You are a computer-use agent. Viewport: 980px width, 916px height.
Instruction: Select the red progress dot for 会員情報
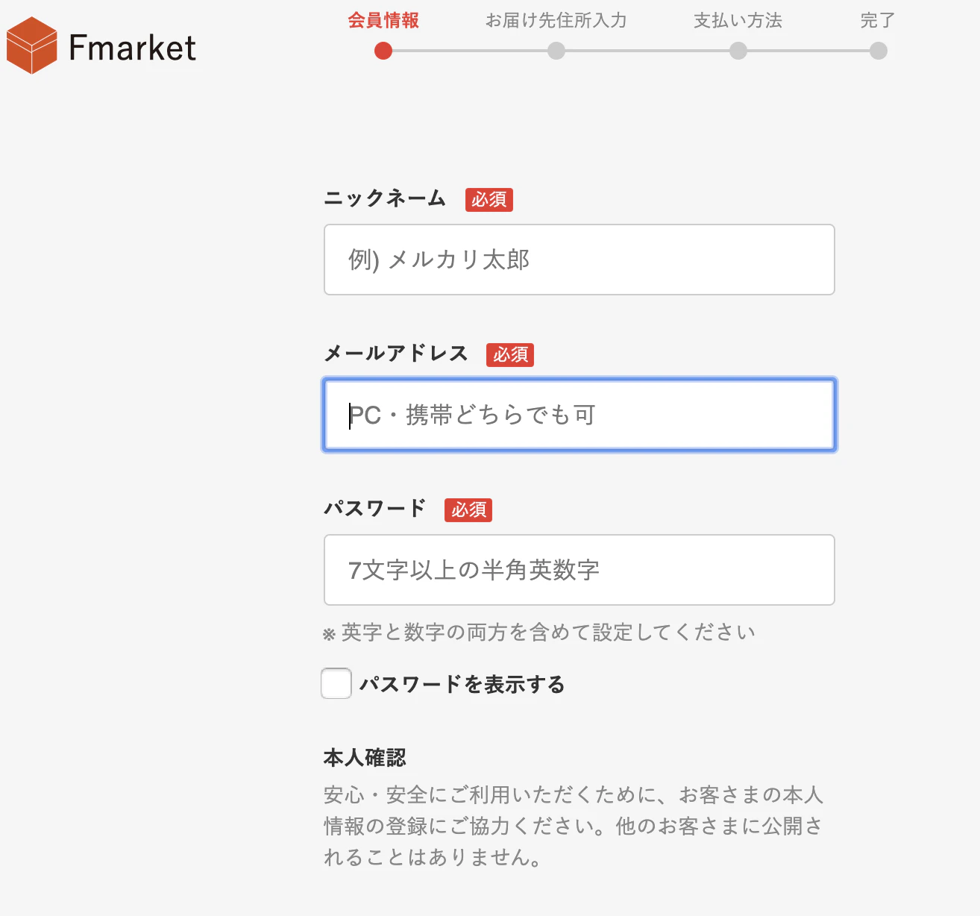pos(383,51)
